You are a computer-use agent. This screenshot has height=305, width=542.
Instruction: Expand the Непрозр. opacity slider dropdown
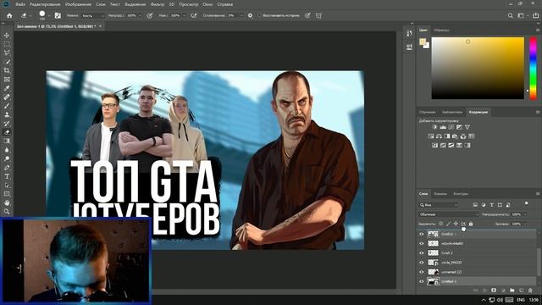(x=140, y=15)
